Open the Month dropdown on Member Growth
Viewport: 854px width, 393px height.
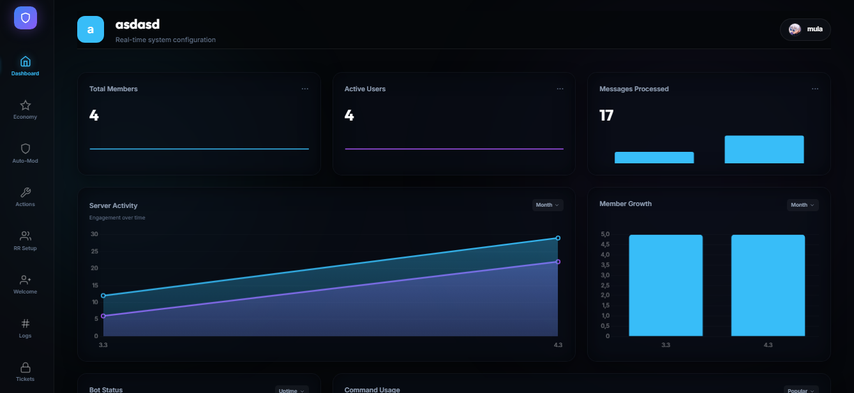802,205
